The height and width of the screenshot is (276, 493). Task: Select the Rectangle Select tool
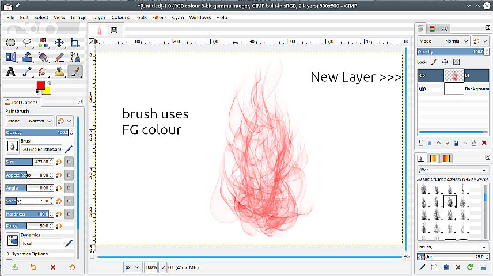pos(11,43)
